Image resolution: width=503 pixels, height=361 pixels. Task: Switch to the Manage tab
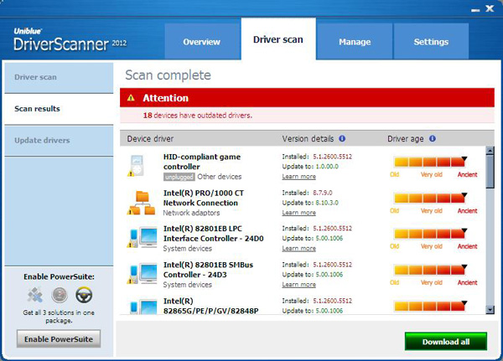click(355, 42)
